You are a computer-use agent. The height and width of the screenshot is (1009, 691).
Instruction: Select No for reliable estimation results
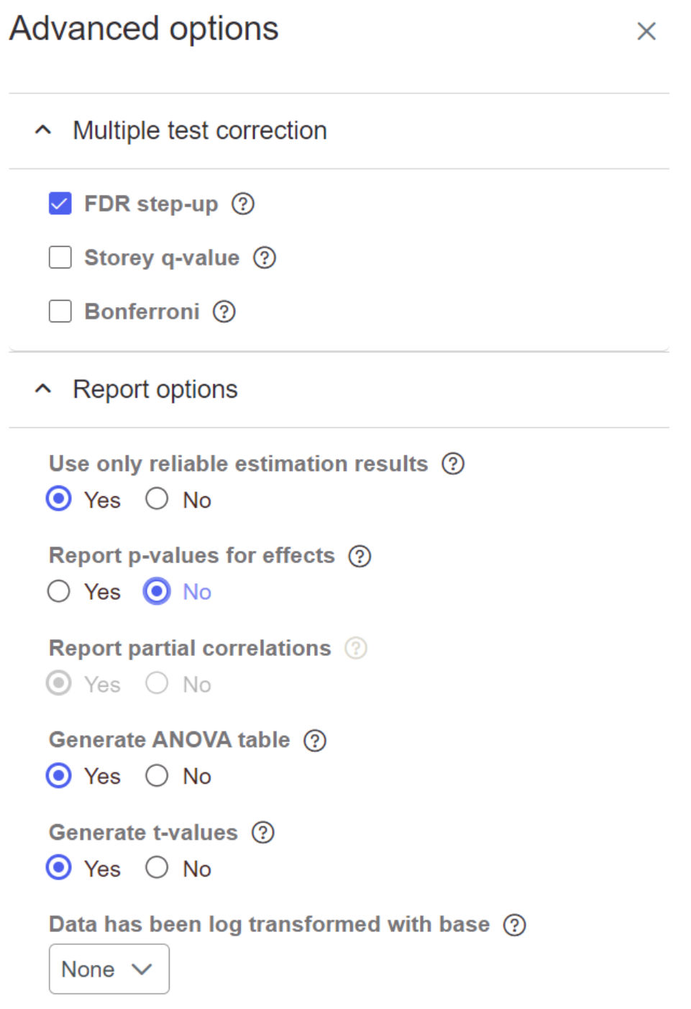(x=157, y=499)
